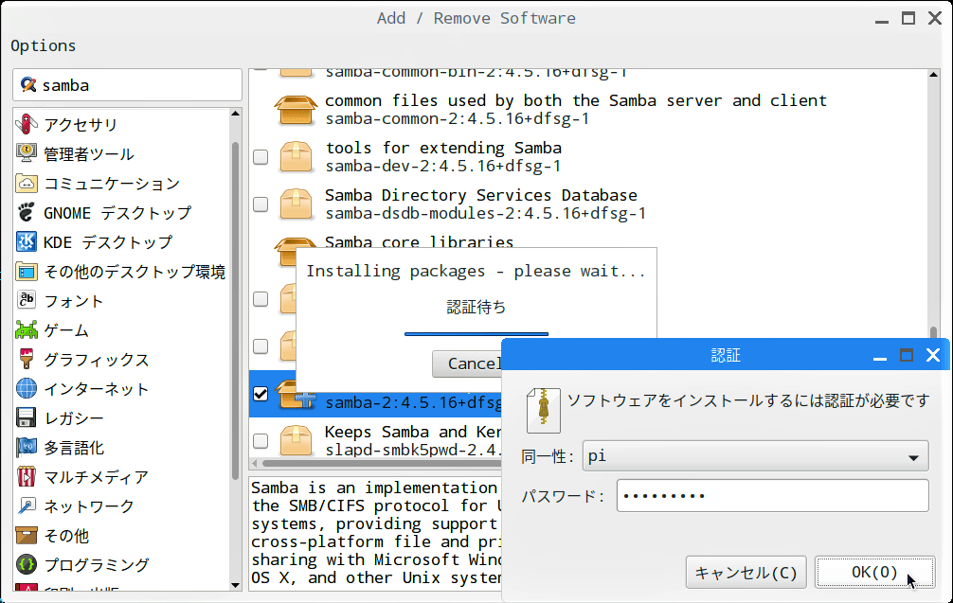Click the samba search field
The height and width of the screenshot is (603, 953).
(127, 85)
